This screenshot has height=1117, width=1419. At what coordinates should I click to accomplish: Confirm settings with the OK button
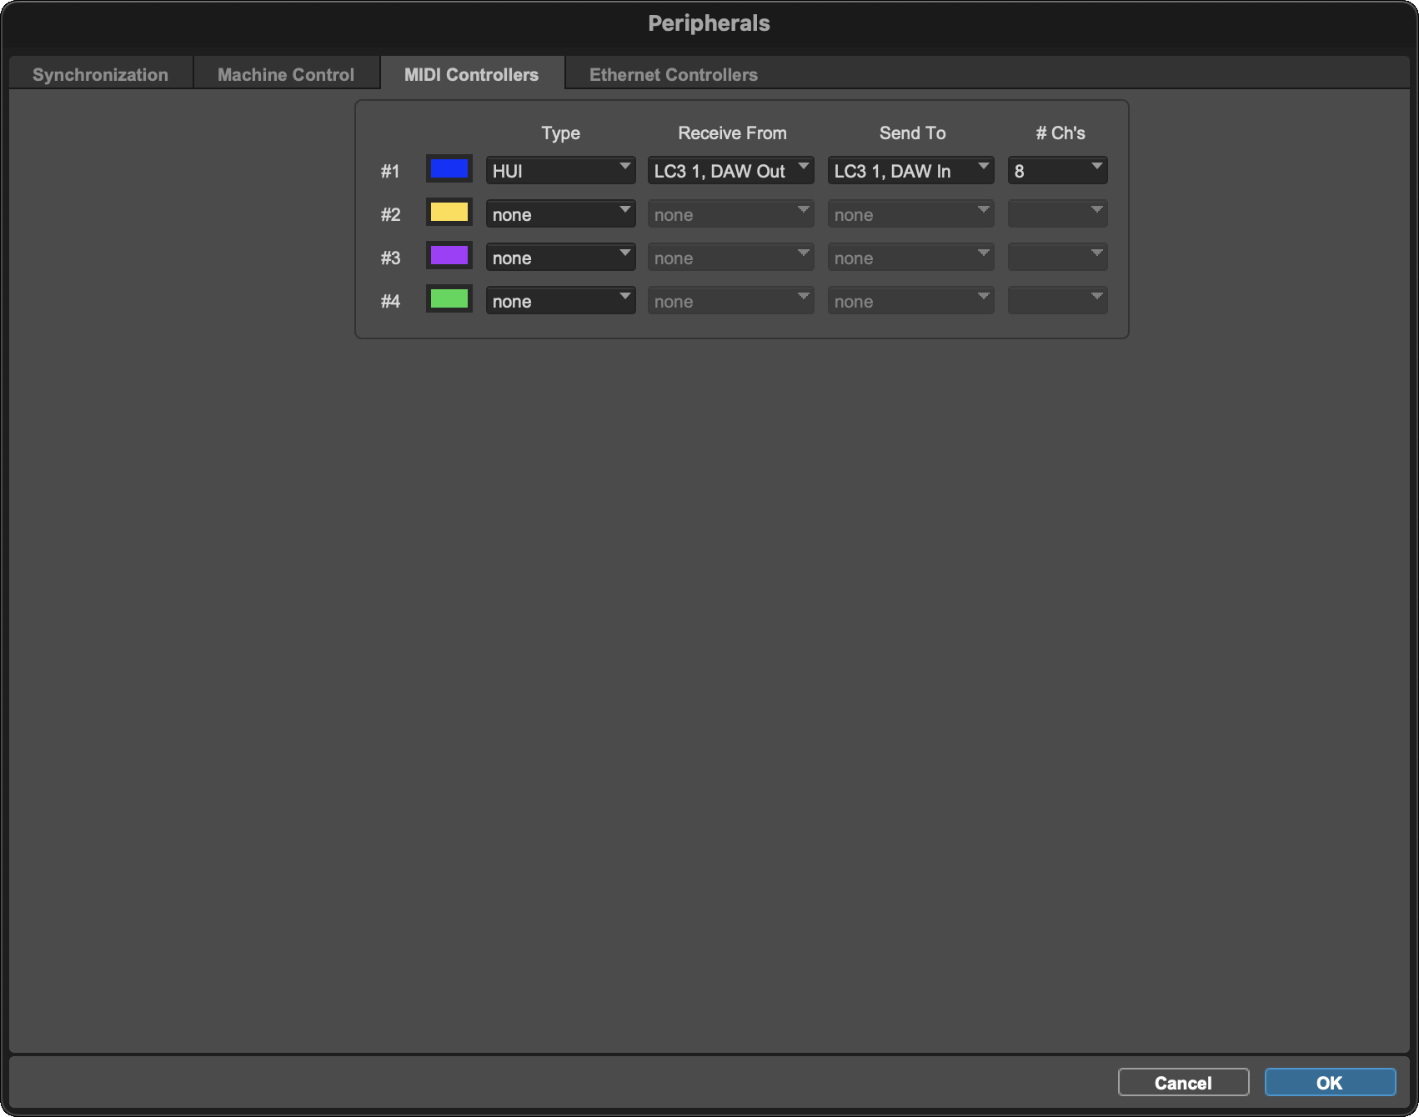click(x=1330, y=1082)
